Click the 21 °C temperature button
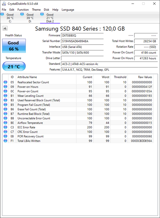 [x=14, y=66]
